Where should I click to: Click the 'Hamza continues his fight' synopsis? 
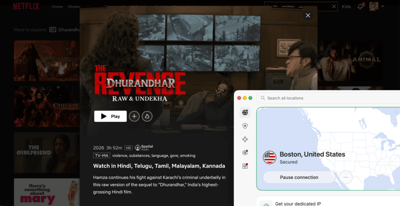click(x=159, y=185)
